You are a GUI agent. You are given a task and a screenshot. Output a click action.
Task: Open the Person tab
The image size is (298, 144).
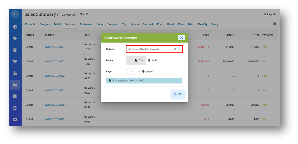[135, 24]
